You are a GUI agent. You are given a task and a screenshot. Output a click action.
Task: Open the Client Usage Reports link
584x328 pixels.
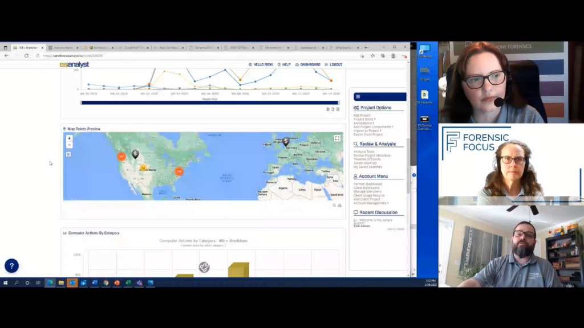[x=369, y=195]
